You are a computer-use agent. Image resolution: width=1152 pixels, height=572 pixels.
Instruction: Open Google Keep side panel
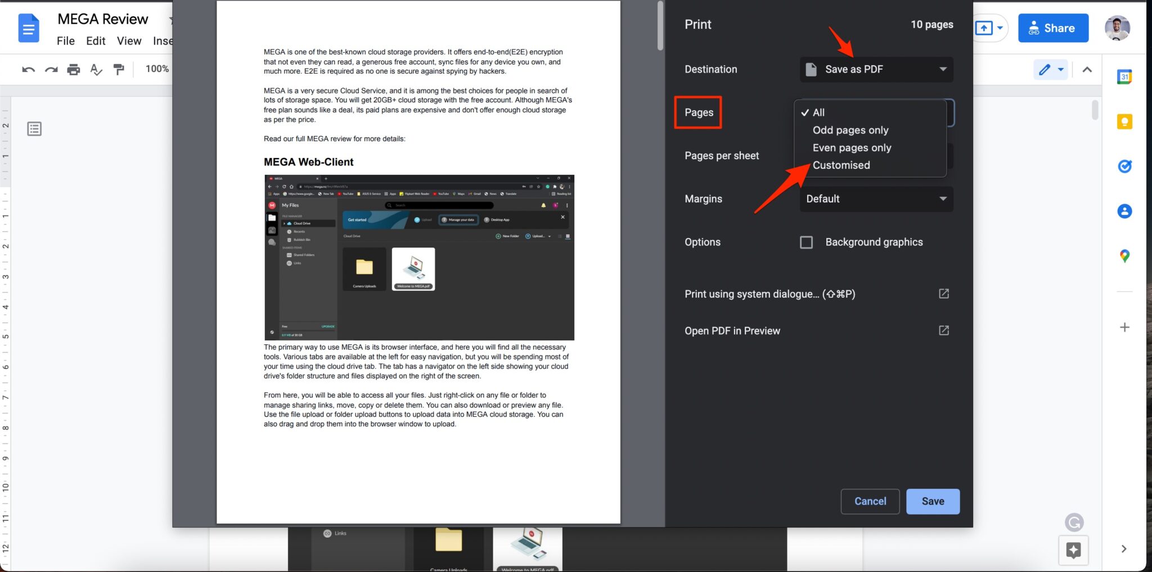[x=1124, y=121]
